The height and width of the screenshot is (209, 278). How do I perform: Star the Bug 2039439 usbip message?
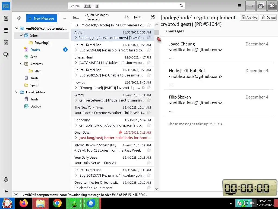[149, 50]
